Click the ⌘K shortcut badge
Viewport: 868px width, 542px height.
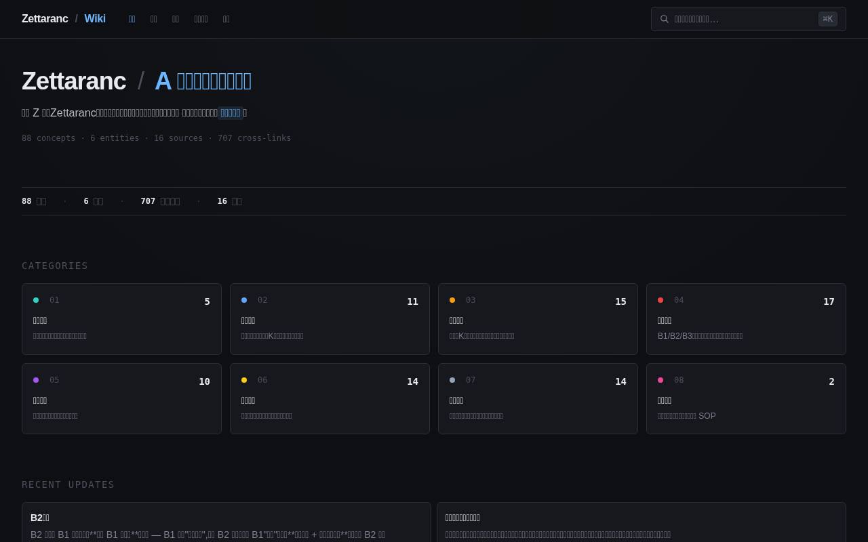tap(828, 19)
